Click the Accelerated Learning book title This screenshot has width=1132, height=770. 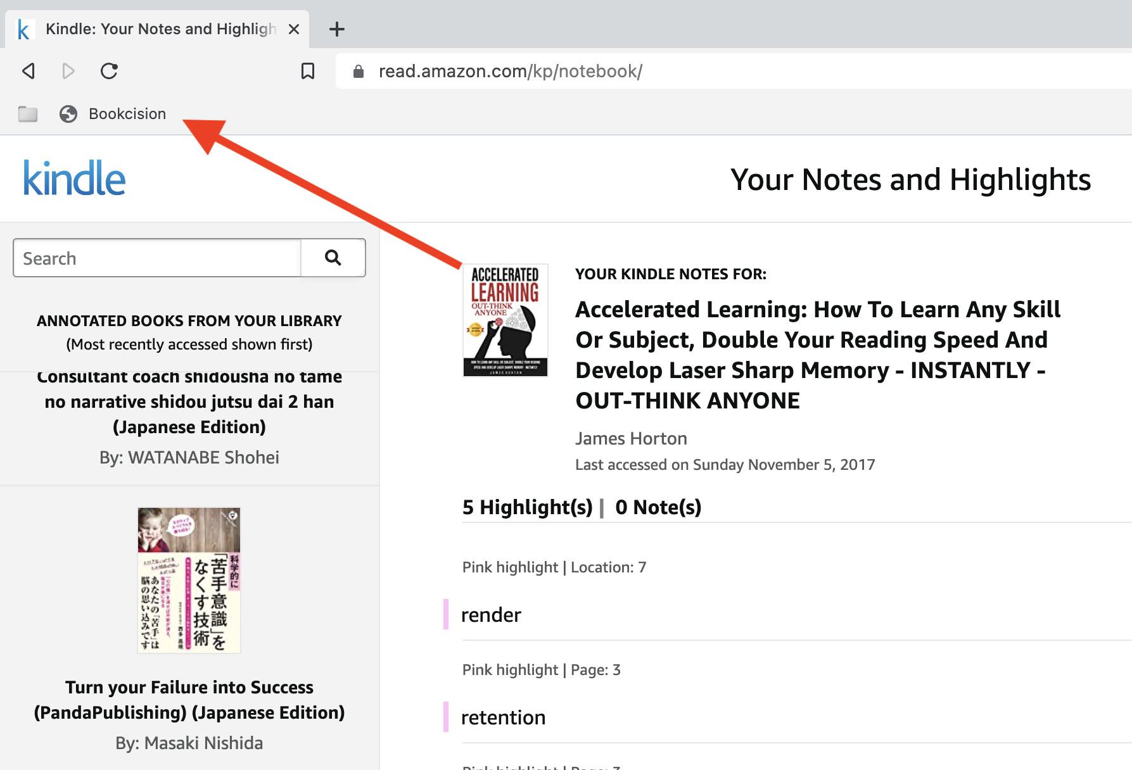(x=818, y=355)
